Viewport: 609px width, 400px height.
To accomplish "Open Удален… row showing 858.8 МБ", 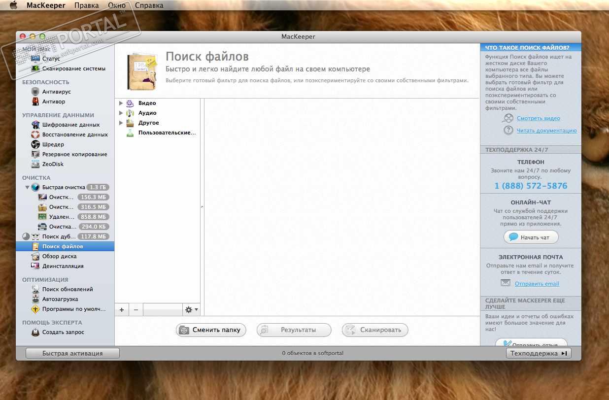I will pos(65,217).
